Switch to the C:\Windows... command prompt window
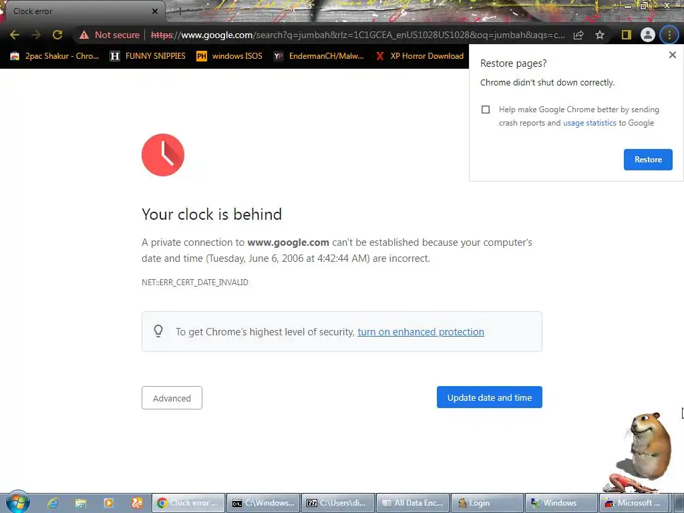 (x=263, y=503)
